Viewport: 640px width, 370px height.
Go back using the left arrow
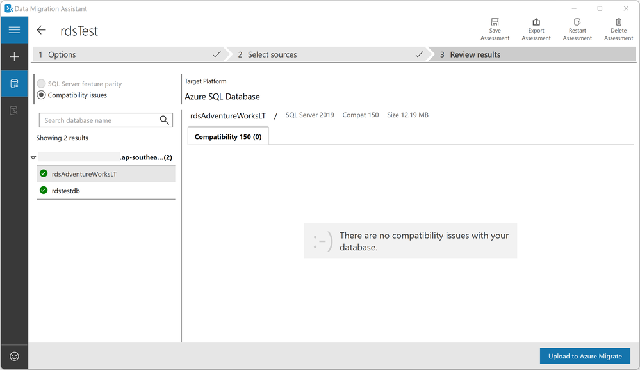click(41, 30)
